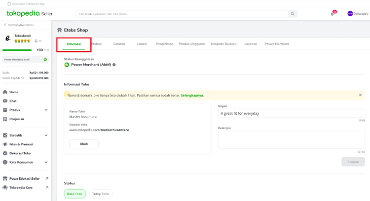Open the Produk Unggulan tab
370x201 pixels.
[191, 44]
